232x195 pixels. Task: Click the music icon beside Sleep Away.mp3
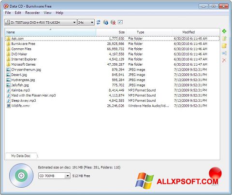9,100
